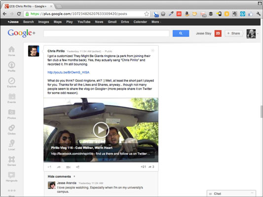Click the + Share button
This screenshot has height=197, width=263.
[233, 33]
